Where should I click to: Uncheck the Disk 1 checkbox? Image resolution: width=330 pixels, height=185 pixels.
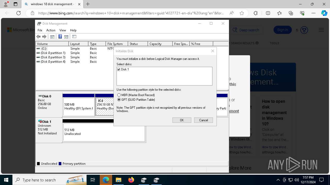coord(119,69)
